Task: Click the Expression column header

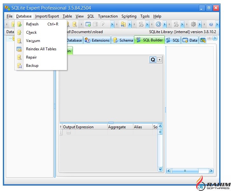Action: coord(91,127)
